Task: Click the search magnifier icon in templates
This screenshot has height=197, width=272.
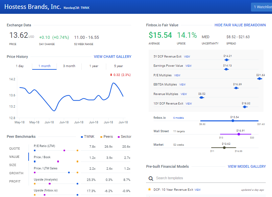Action: pyautogui.click(x=151, y=179)
